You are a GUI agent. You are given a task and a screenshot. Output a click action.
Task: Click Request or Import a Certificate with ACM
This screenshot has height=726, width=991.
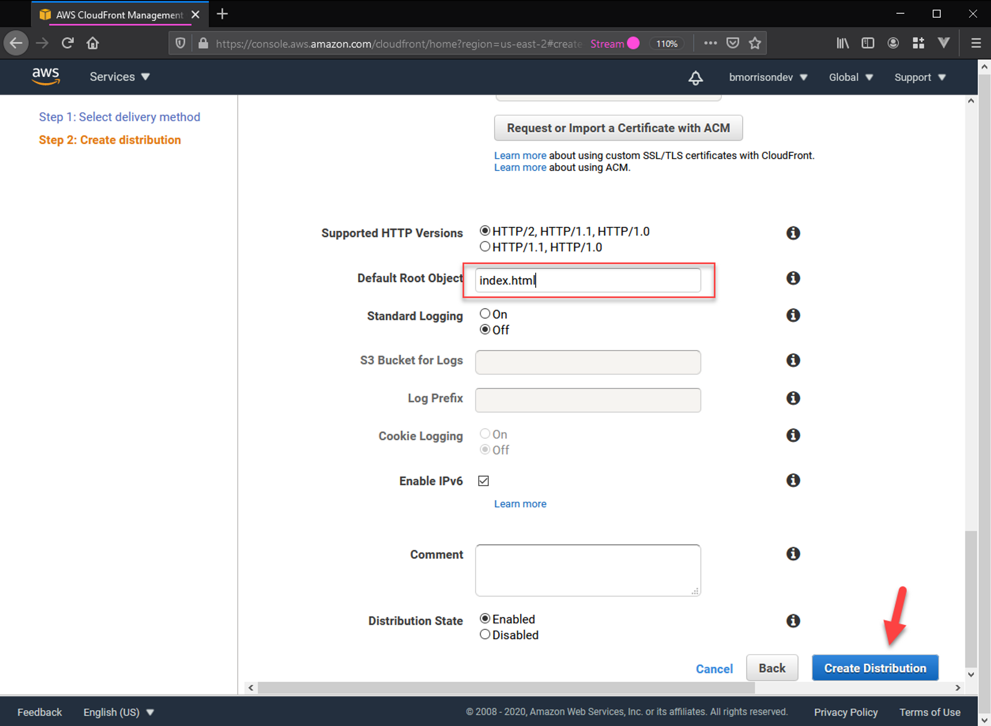(x=618, y=128)
